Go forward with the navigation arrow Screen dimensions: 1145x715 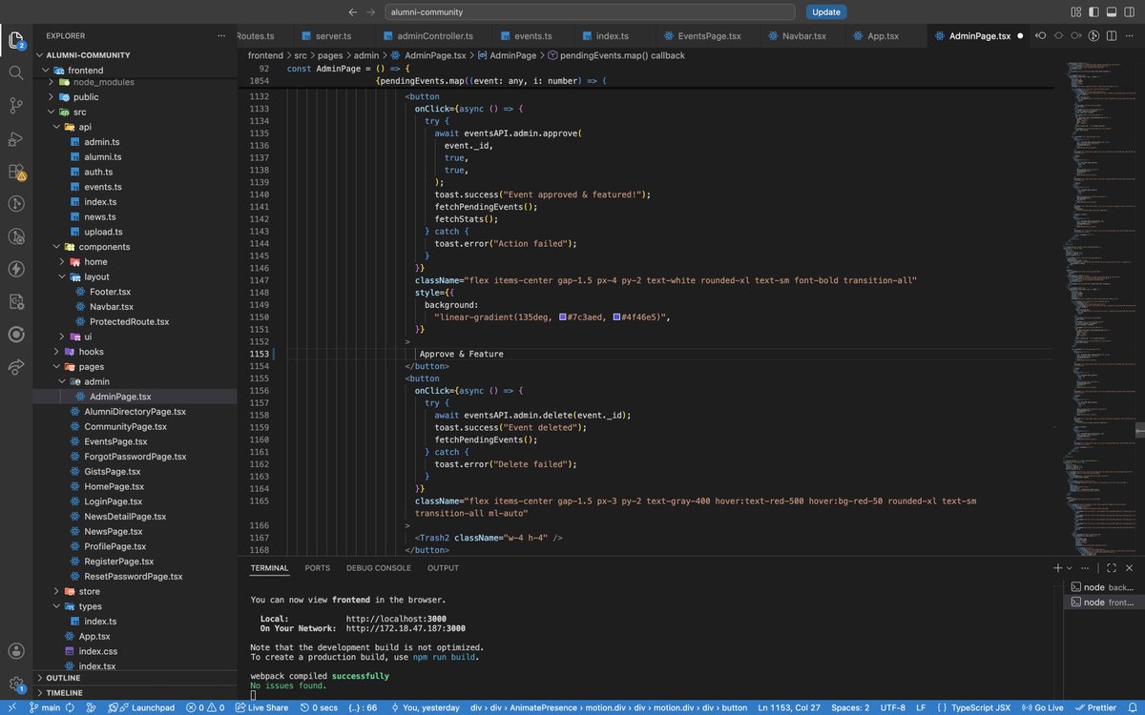[x=372, y=12]
